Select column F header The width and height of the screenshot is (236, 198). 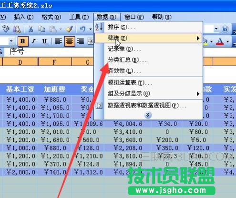[55, 62]
